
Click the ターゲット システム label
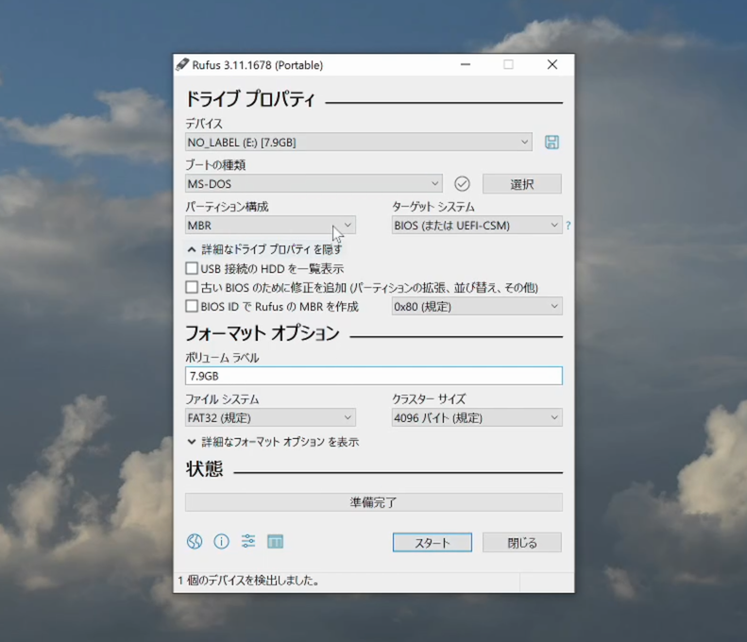pyautogui.click(x=433, y=207)
